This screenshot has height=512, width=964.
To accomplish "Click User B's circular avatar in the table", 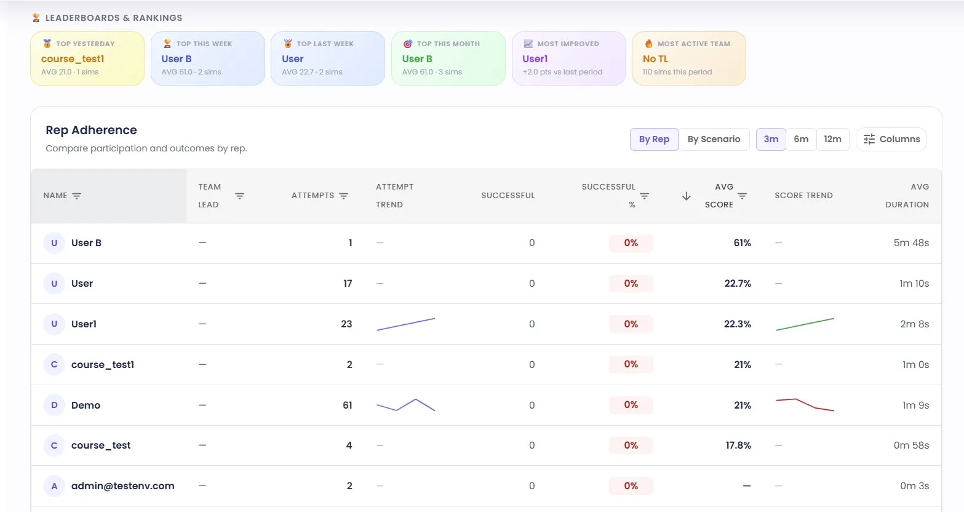I will 54,242.
